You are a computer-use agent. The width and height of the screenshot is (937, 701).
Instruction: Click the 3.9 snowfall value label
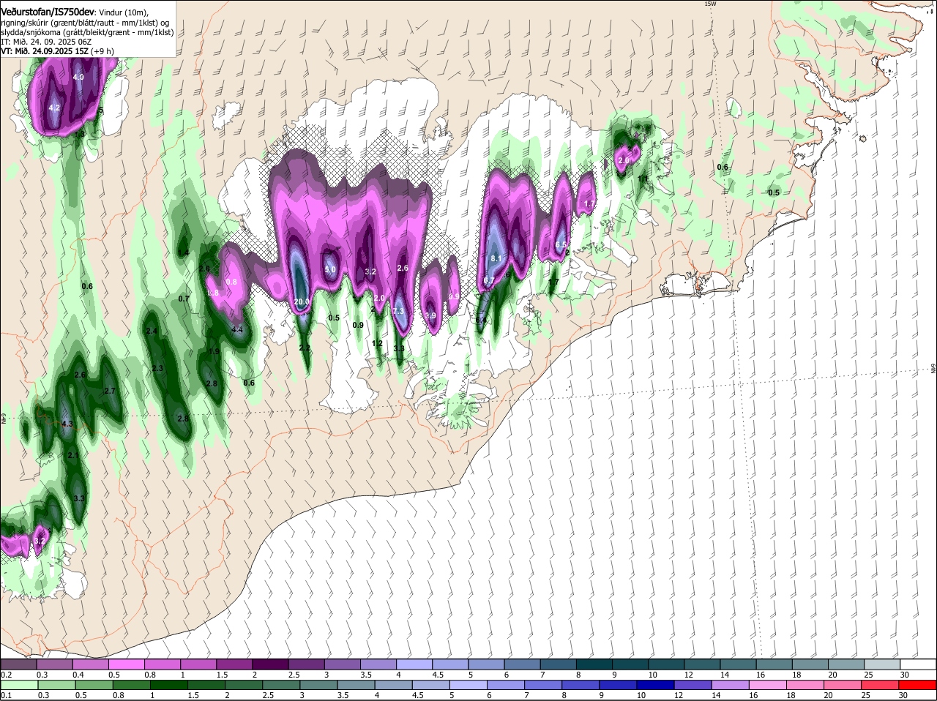pyautogui.click(x=430, y=315)
